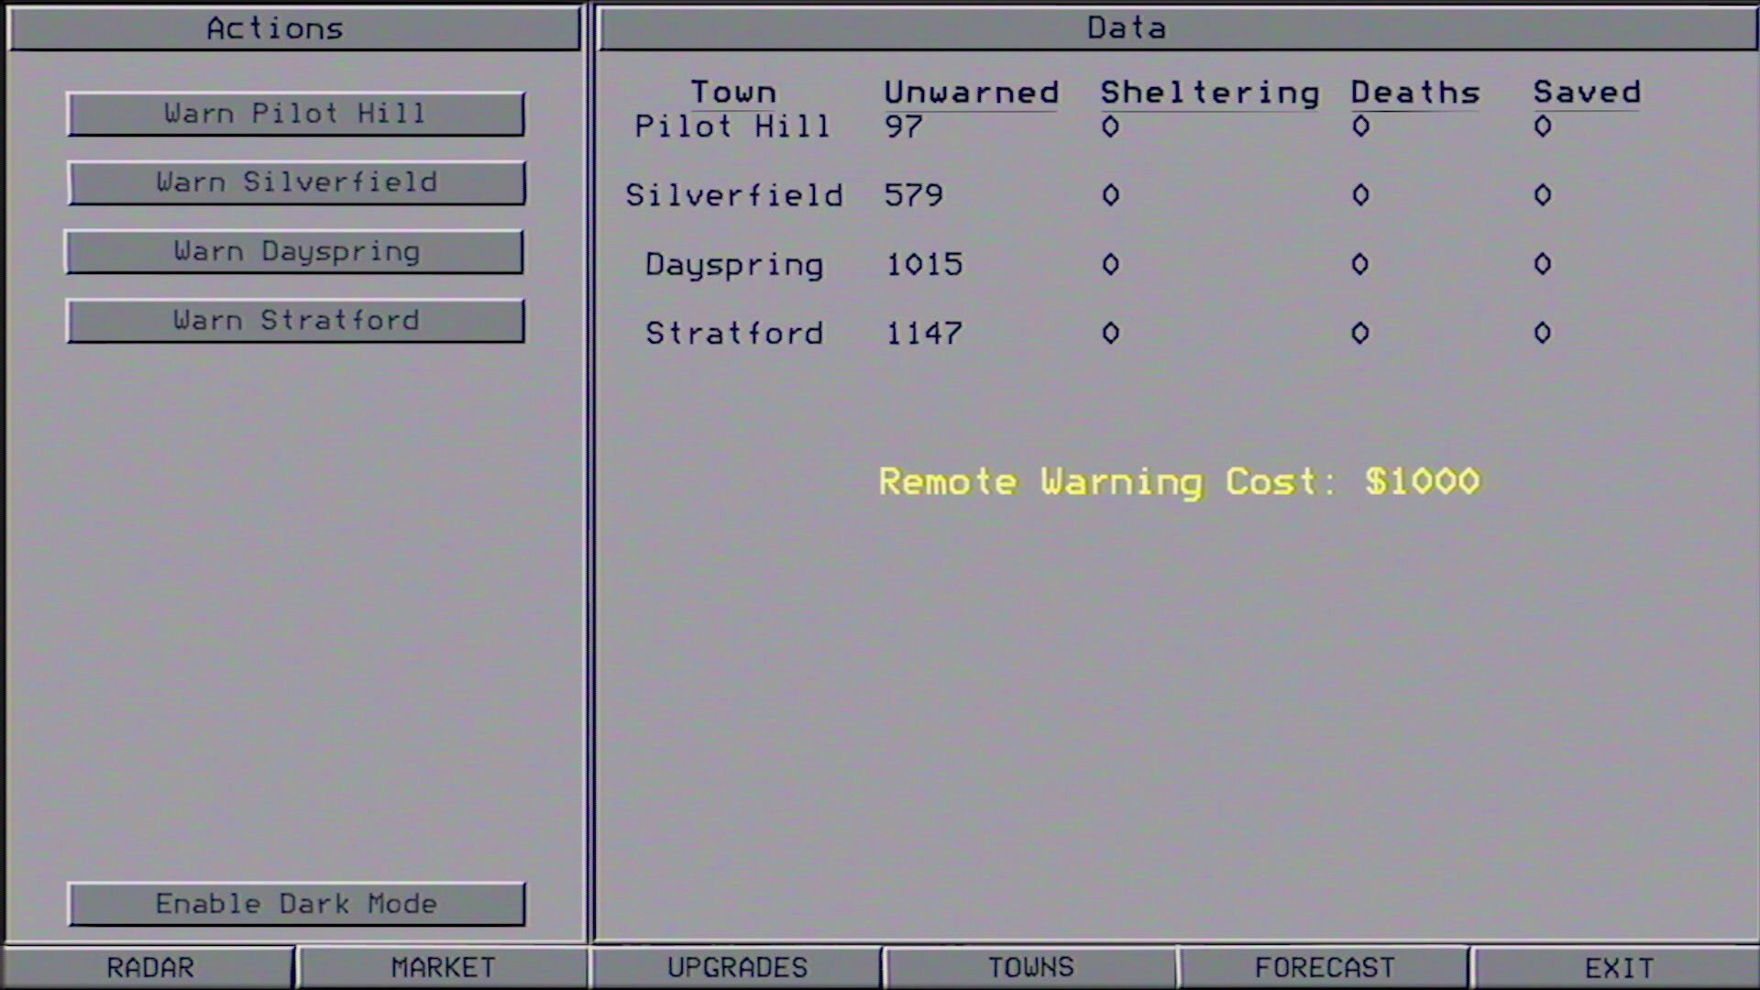Click the Remote Warning Cost text
This screenshot has width=1760, height=990.
click(x=1179, y=481)
